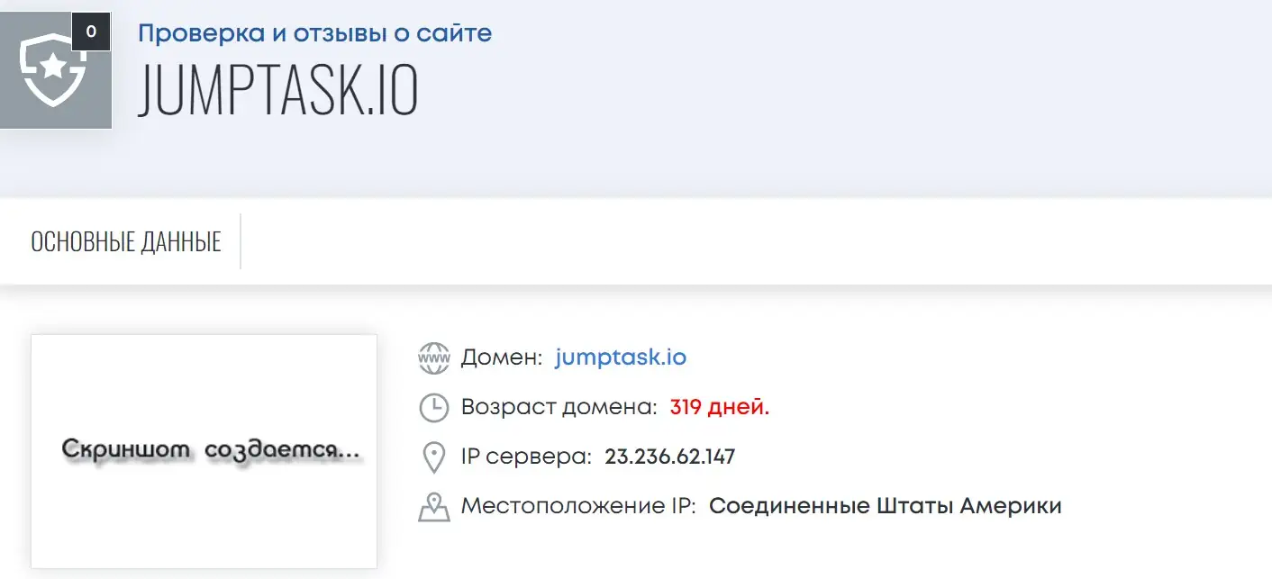Image resolution: width=1272 pixels, height=579 pixels.
Task: Click the Скриншот создается text
Action: point(211,449)
